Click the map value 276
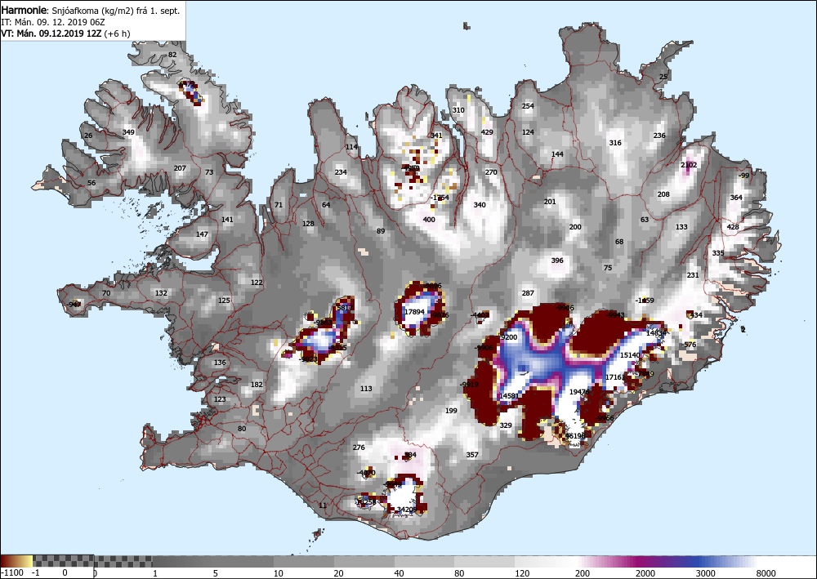The width and height of the screenshot is (817, 579). (359, 448)
